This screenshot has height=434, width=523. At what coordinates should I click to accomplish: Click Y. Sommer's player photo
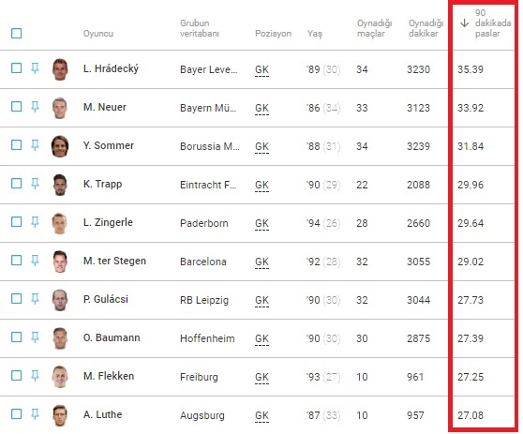pos(60,146)
